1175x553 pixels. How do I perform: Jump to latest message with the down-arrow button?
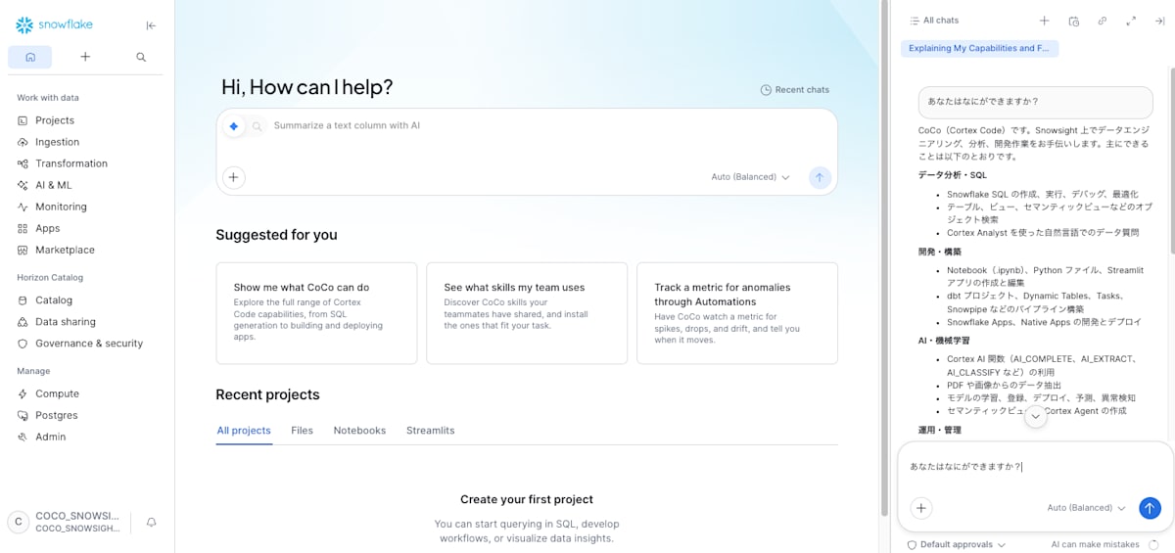coord(1035,417)
